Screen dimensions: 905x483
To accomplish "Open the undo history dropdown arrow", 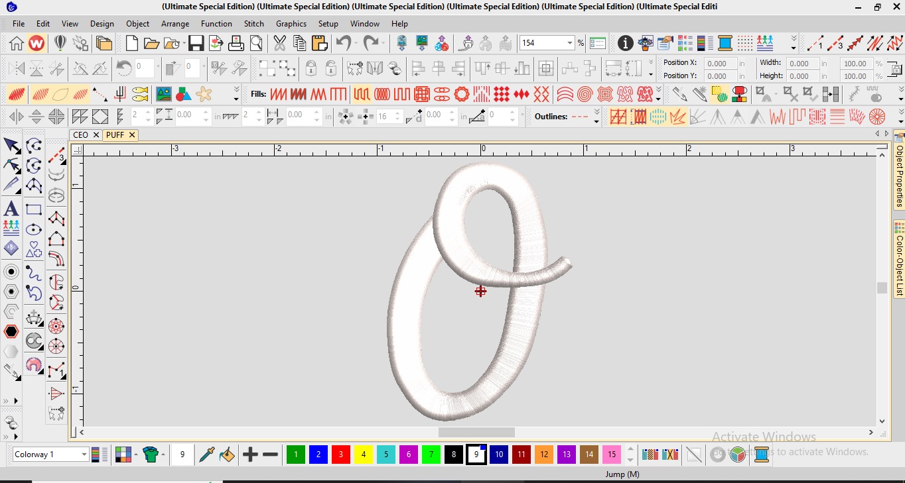I will pyautogui.click(x=356, y=44).
